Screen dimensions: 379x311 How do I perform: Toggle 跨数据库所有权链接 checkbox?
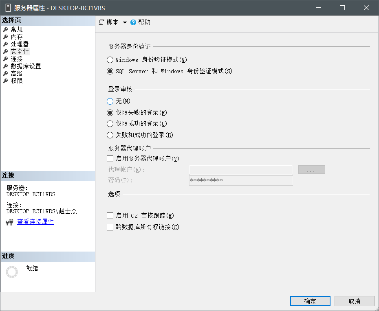110,227
